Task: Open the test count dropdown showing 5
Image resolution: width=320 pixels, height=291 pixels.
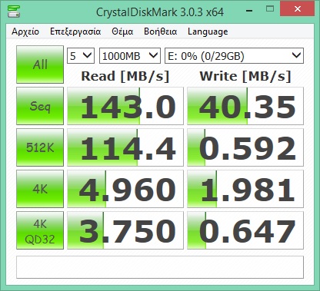Action: click(81, 56)
